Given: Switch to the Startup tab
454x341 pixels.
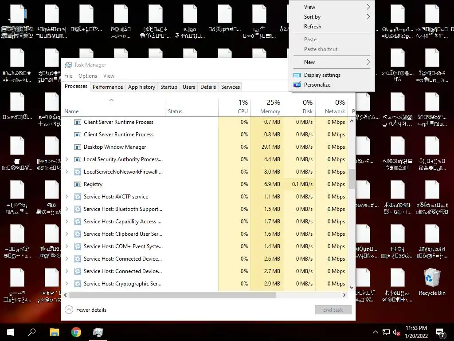Looking at the screenshot, I should [169, 87].
